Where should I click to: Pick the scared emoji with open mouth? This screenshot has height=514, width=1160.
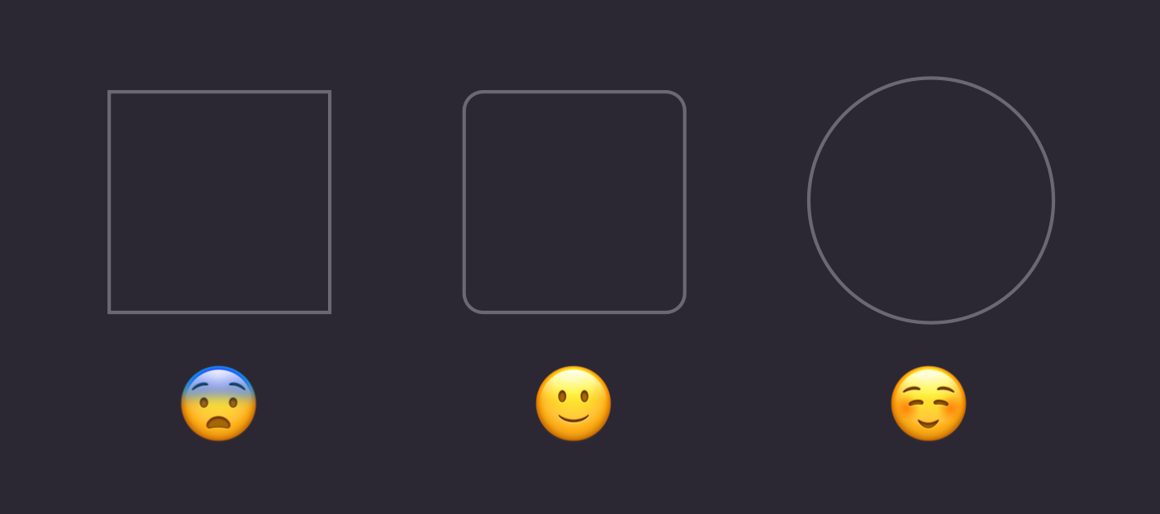(x=219, y=403)
